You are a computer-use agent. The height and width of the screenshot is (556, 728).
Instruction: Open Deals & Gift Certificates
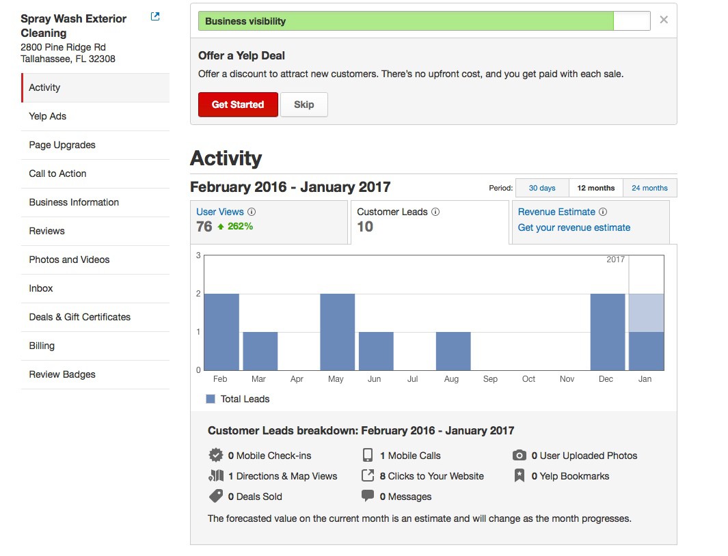click(x=95, y=318)
